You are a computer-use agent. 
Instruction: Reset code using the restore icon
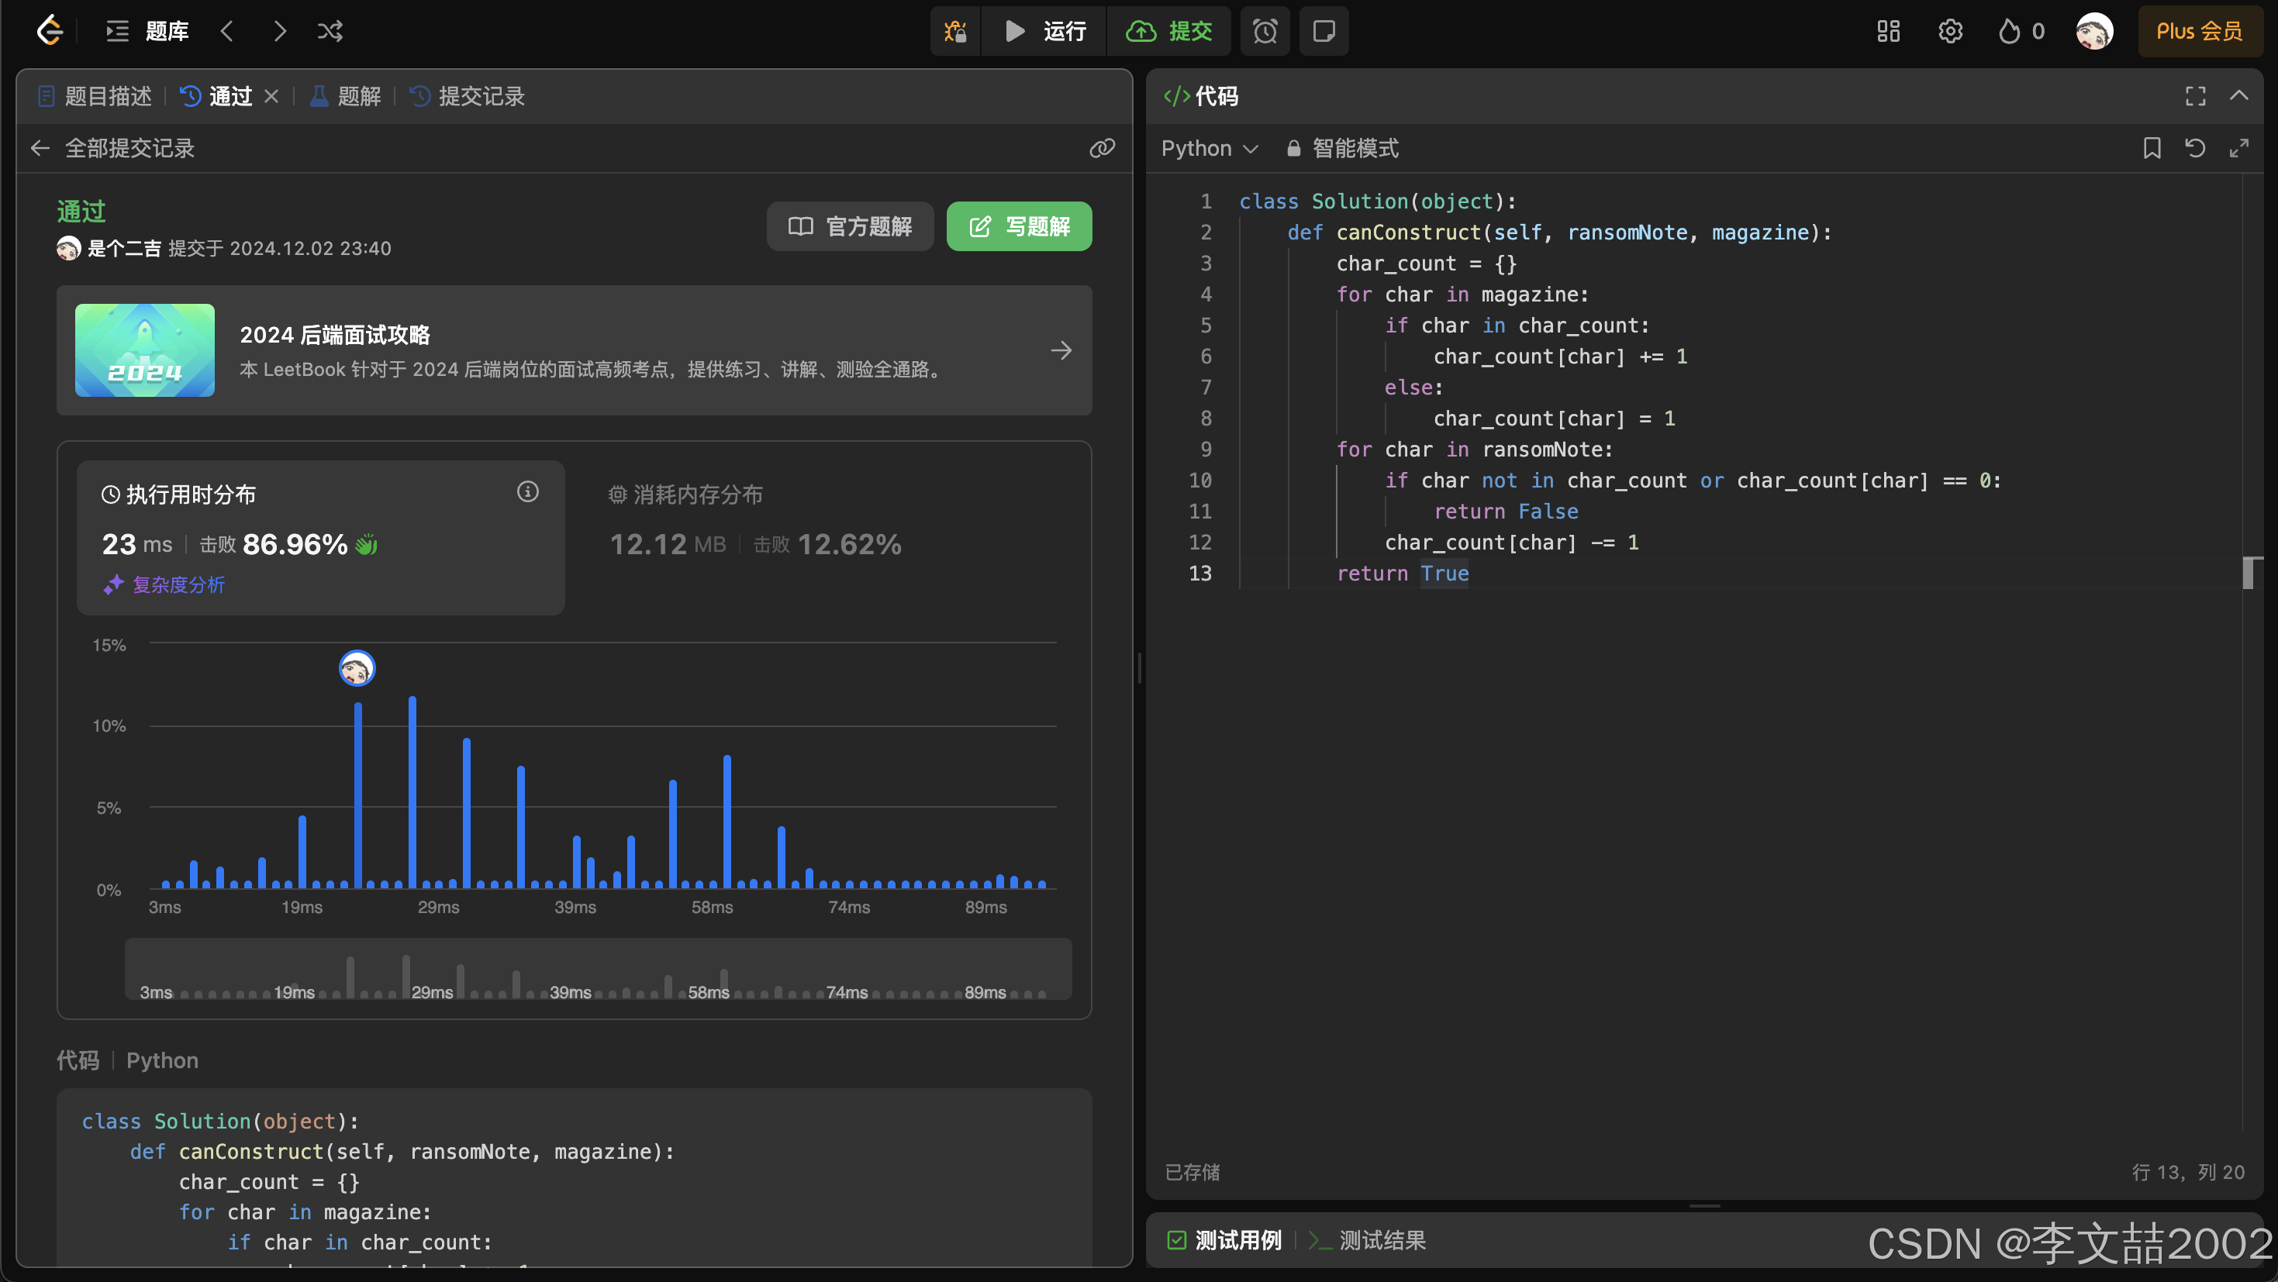click(2196, 147)
